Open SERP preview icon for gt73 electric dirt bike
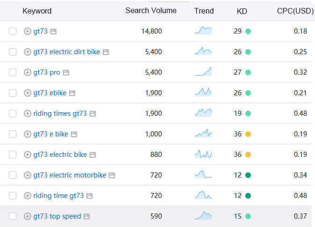The width and height of the screenshot is (315, 227). coord(106,52)
